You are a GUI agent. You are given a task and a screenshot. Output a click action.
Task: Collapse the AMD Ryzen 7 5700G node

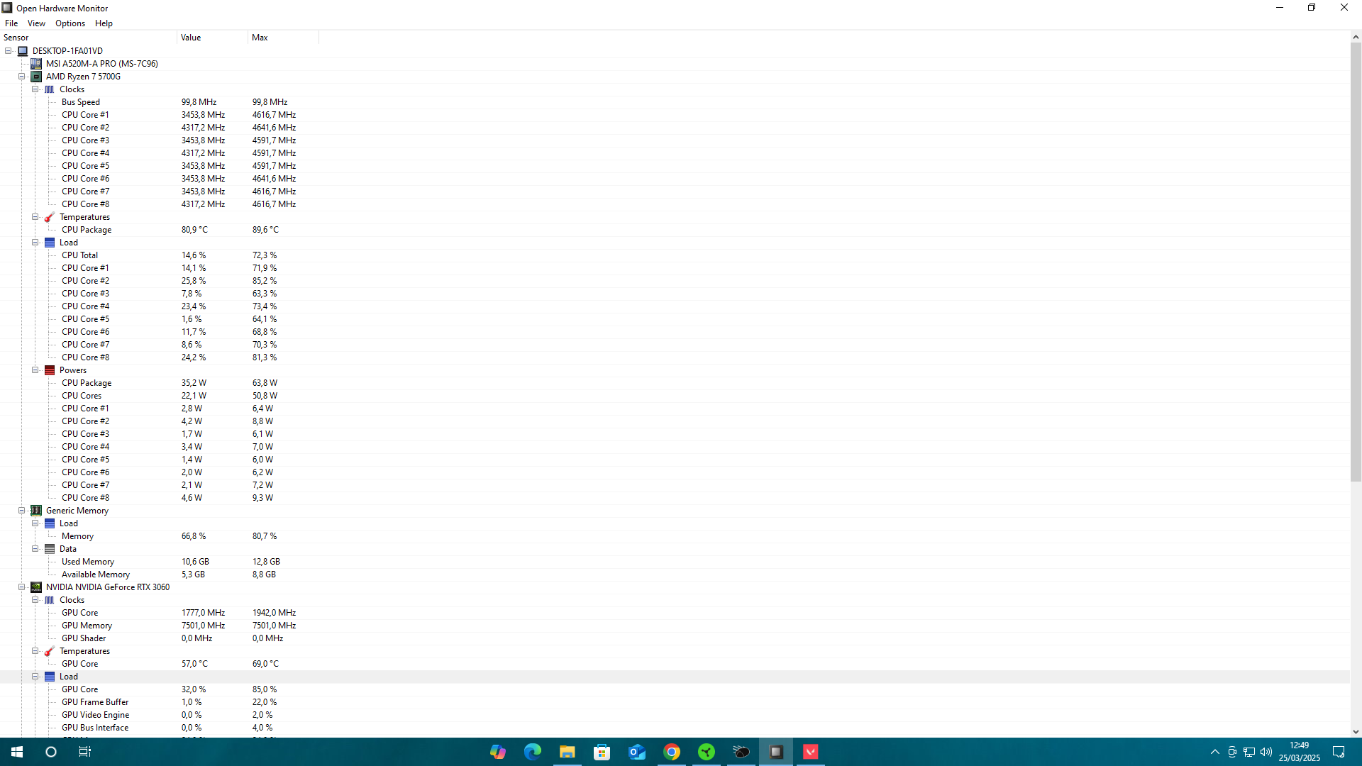pos(22,77)
